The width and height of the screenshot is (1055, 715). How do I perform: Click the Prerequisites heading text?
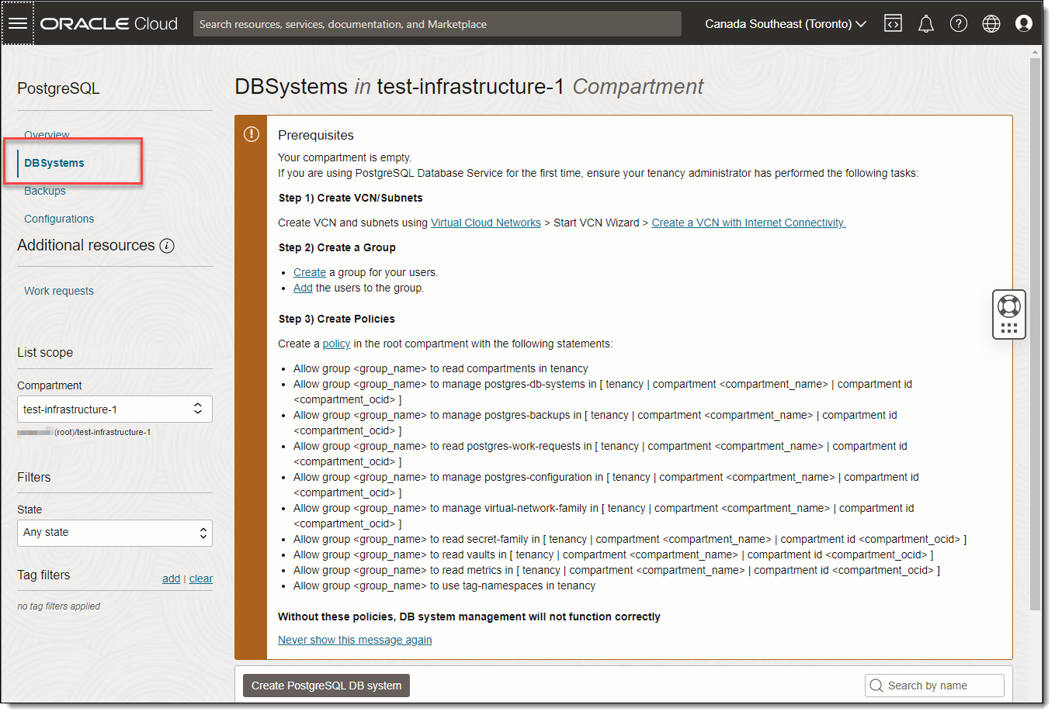click(x=316, y=135)
